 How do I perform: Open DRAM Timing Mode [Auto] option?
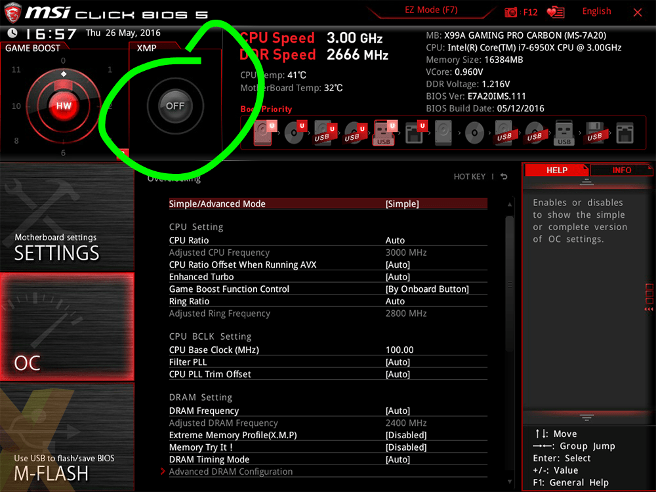click(328, 459)
